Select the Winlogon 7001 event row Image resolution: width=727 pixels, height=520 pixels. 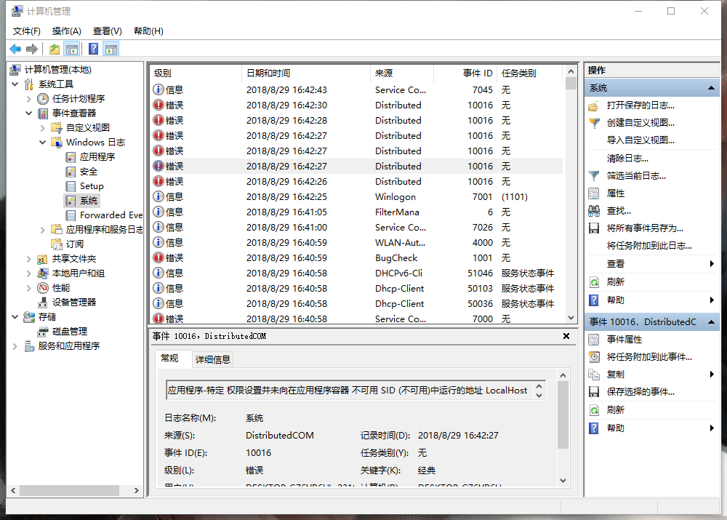[x=357, y=196]
